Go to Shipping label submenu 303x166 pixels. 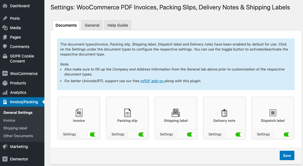pos(15,128)
